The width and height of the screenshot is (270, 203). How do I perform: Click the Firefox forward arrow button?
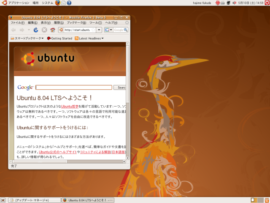click(x=22, y=30)
